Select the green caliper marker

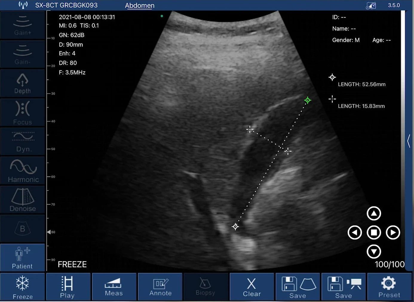pyautogui.click(x=308, y=100)
